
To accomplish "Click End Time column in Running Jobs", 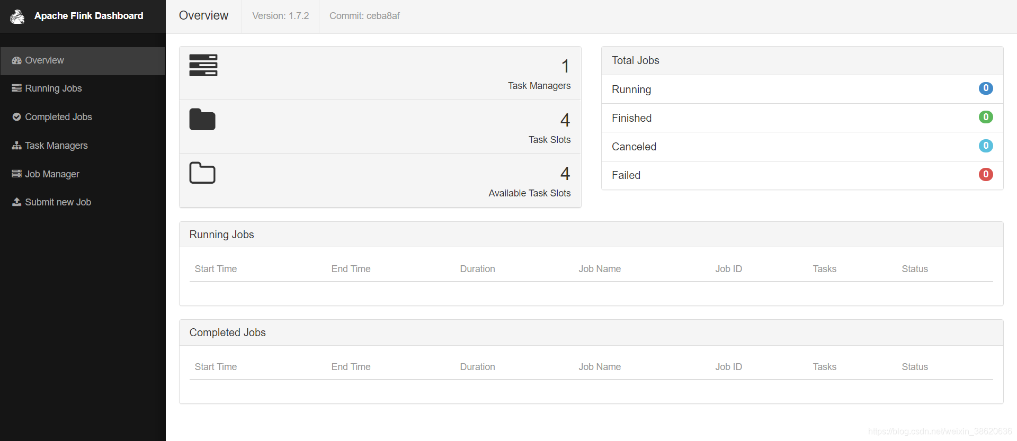I will 351,269.
